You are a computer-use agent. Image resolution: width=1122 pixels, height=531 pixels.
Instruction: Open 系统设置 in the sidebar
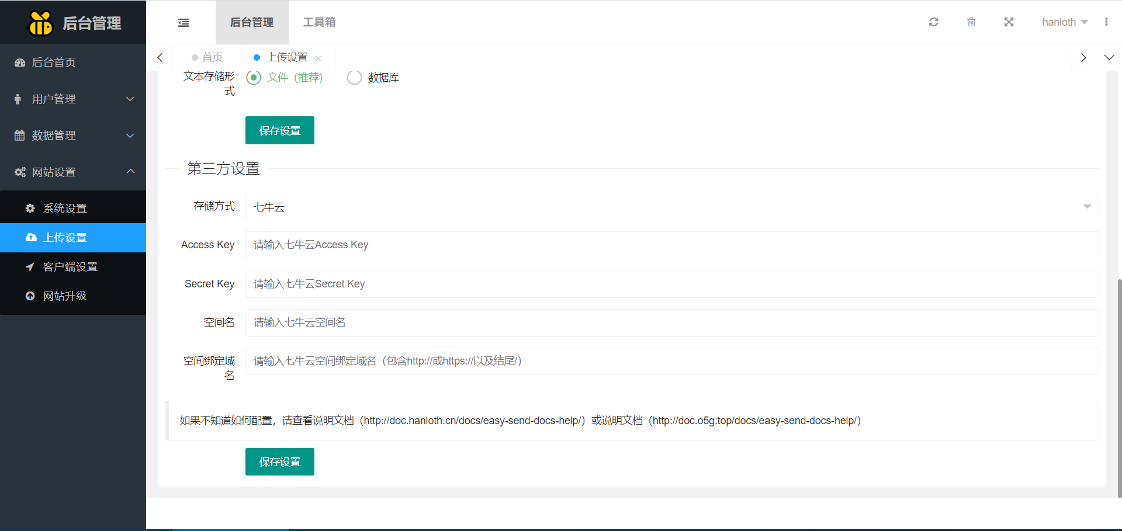(65, 209)
